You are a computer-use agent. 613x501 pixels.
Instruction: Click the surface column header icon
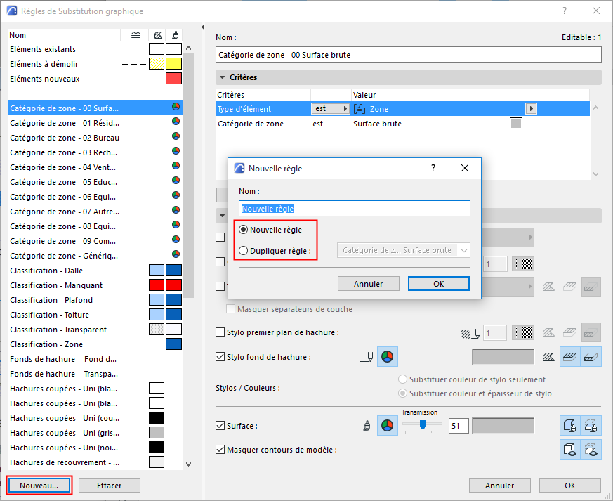click(x=175, y=35)
